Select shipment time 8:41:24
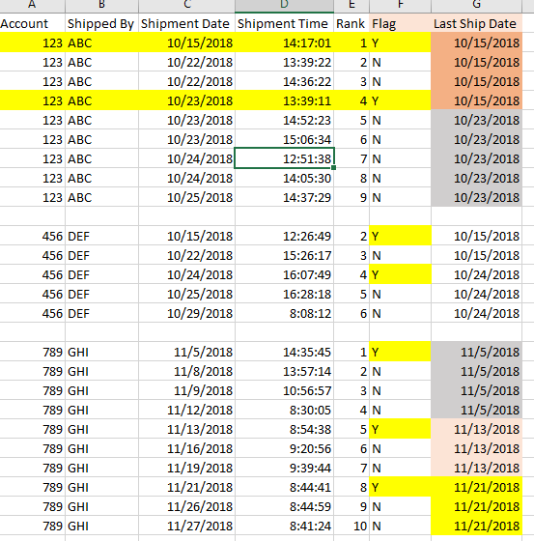 pyautogui.click(x=284, y=526)
